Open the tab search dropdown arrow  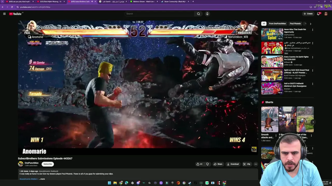[3, 2]
